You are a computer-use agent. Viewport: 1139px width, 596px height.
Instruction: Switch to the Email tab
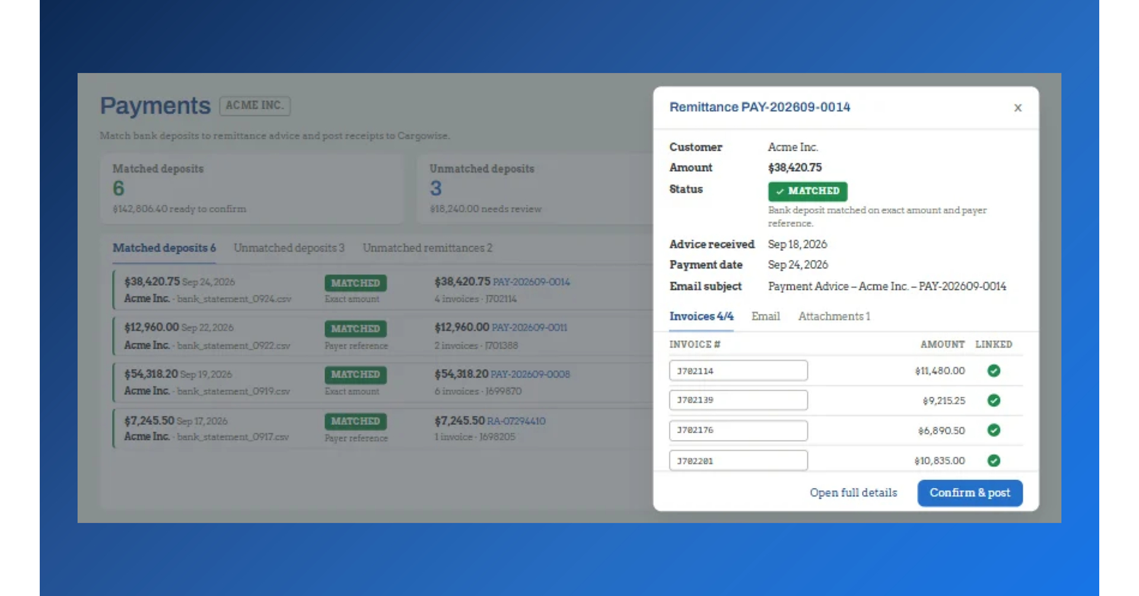click(765, 317)
